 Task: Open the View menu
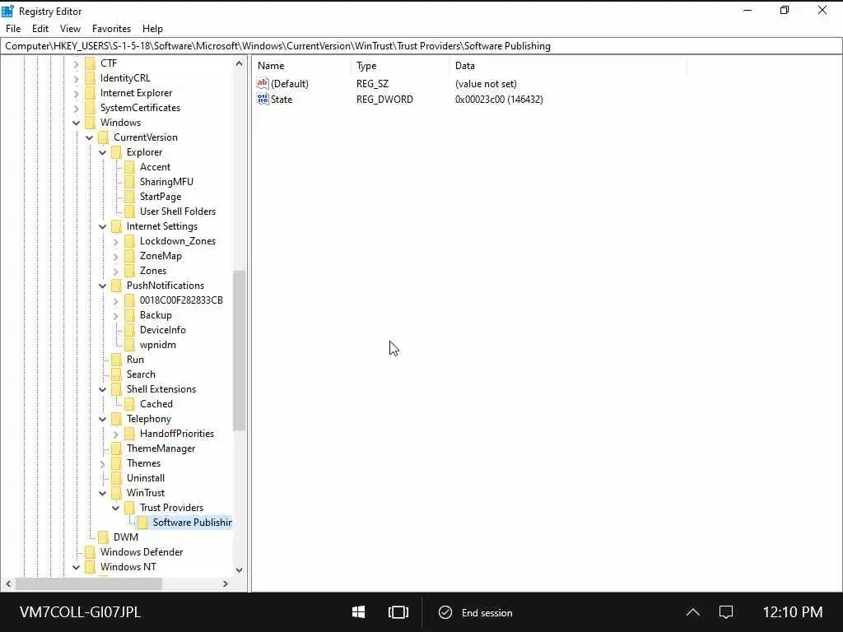click(x=70, y=29)
